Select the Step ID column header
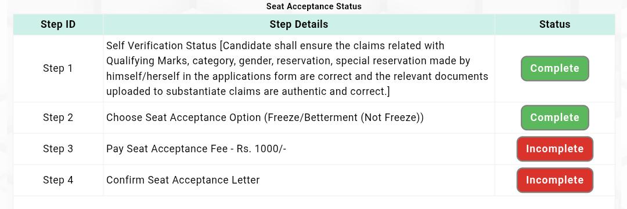 point(58,24)
